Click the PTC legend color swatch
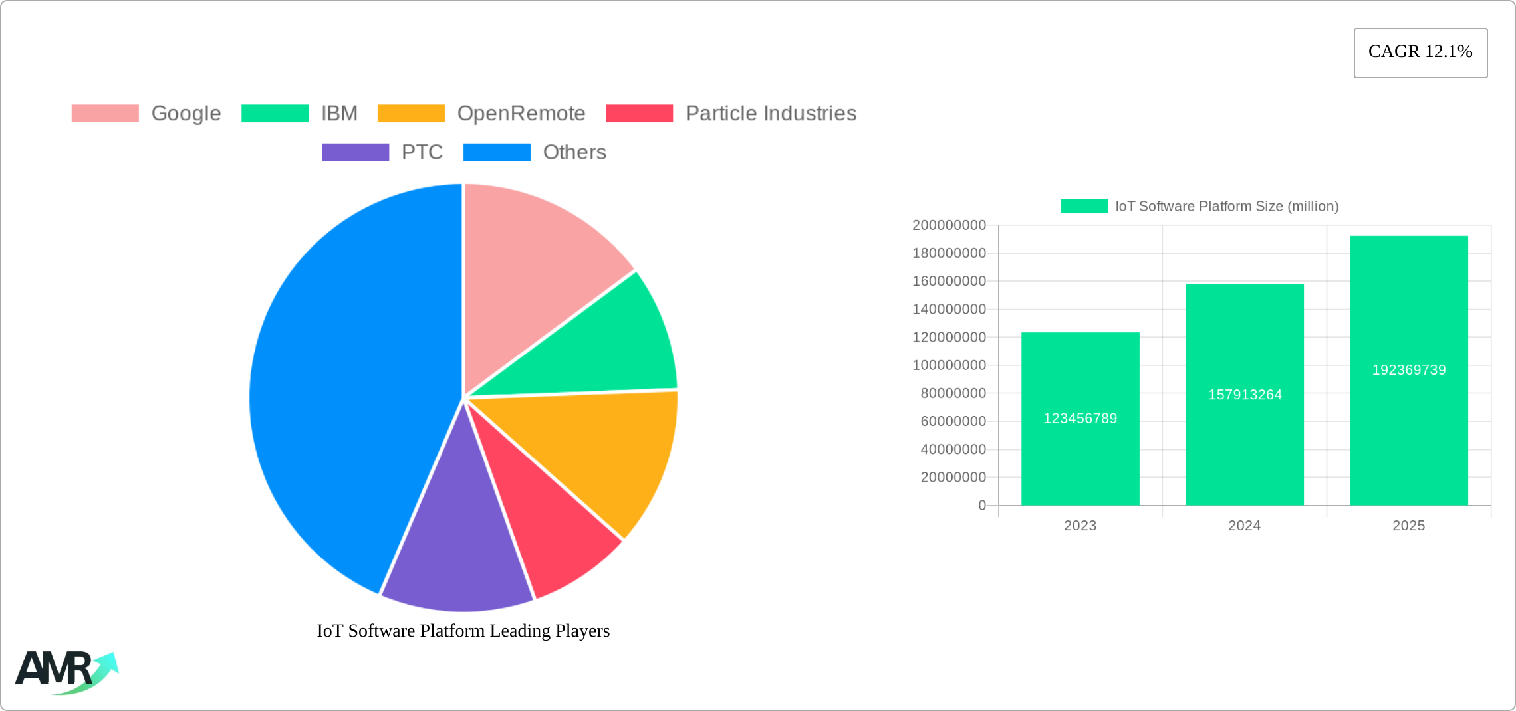This screenshot has height=711, width=1516. pyautogui.click(x=355, y=152)
